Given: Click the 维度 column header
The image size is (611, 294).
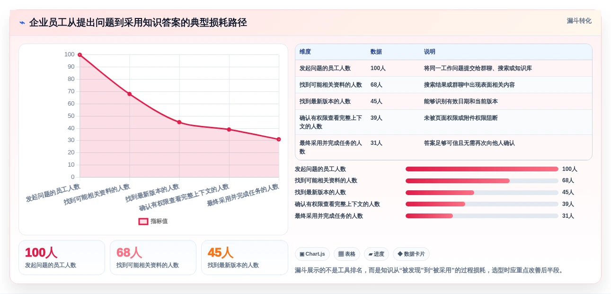Looking at the screenshot, I should pyautogui.click(x=305, y=52).
